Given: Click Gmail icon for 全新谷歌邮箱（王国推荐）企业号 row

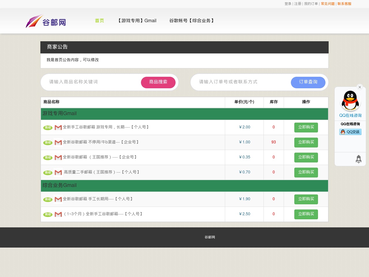Looking at the screenshot, I should pos(58,157).
